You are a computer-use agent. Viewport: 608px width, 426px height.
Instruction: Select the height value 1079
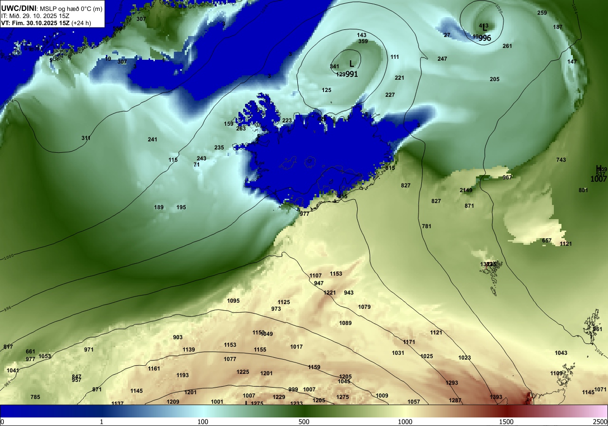point(364,307)
